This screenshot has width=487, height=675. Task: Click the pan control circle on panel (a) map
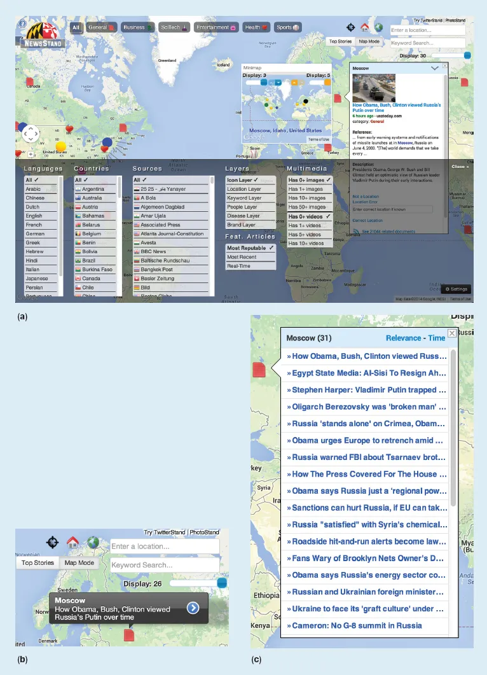[31, 134]
